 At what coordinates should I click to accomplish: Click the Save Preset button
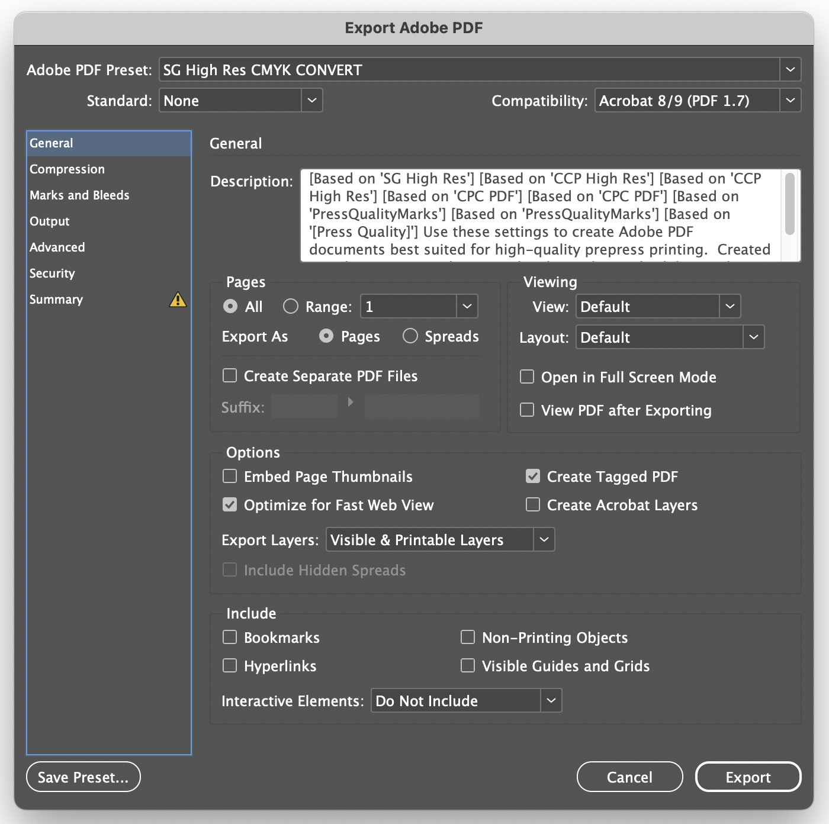pyautogui.click(x=83, y=777)
